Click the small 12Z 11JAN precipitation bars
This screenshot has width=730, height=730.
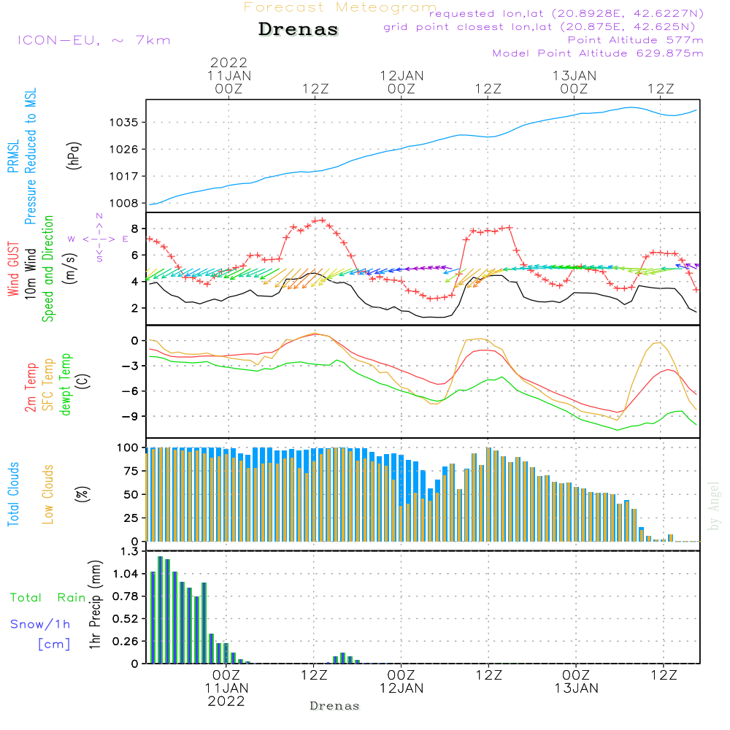click(x=346, y=658)
